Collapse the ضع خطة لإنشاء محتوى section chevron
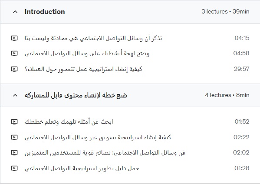260x185 pixels. [x=15, y=95]
